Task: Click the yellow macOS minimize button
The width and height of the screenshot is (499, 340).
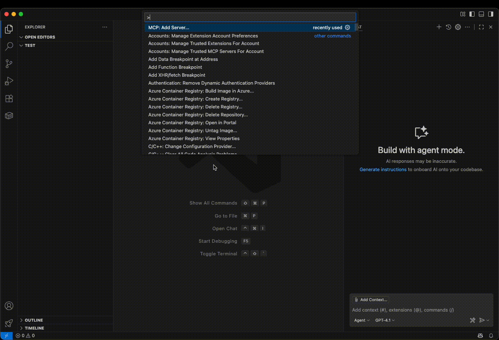Action: tap(14, 14)
